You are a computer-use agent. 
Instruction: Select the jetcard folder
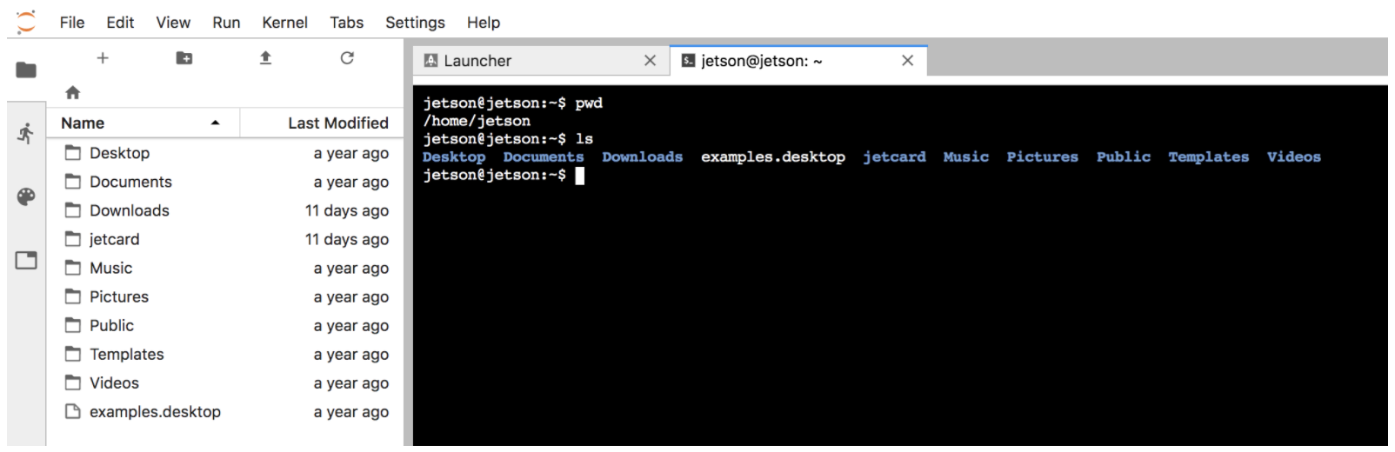coord(114,239)
